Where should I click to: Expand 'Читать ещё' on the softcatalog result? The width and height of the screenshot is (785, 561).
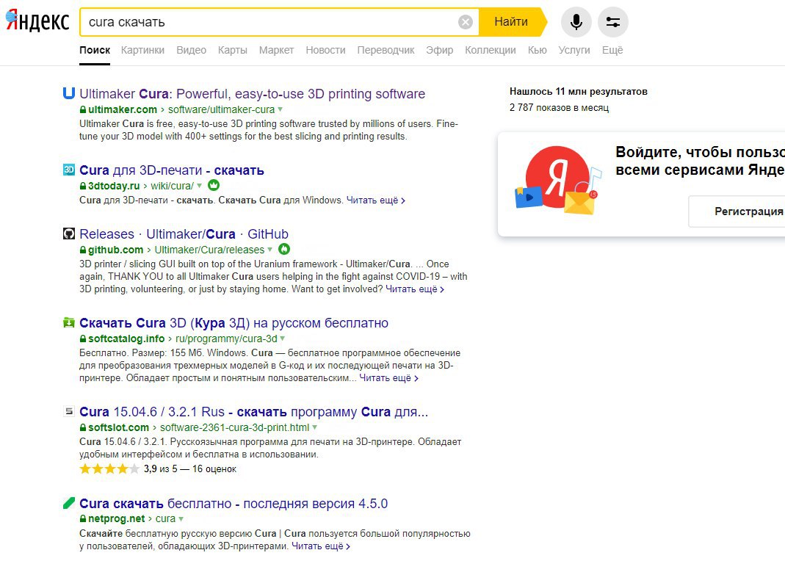pyautogui.click(x=388, y=378)
